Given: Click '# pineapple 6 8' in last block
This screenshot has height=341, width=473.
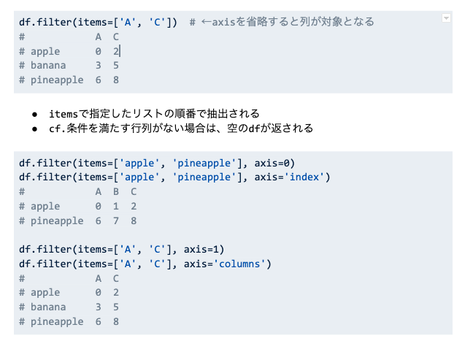Looking at the screenshot, I should (x=69, y=321).
